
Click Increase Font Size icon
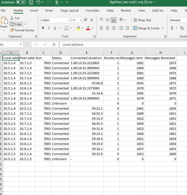86,20
